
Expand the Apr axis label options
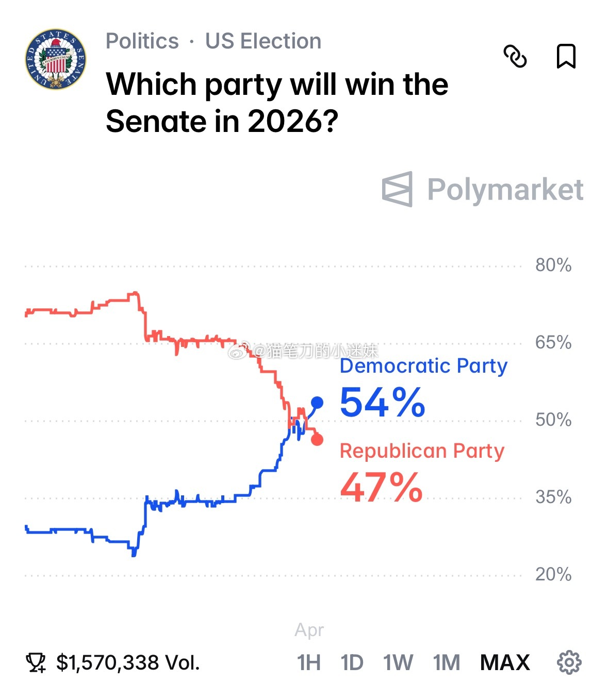pyautogui.click(x=310, y=629)
